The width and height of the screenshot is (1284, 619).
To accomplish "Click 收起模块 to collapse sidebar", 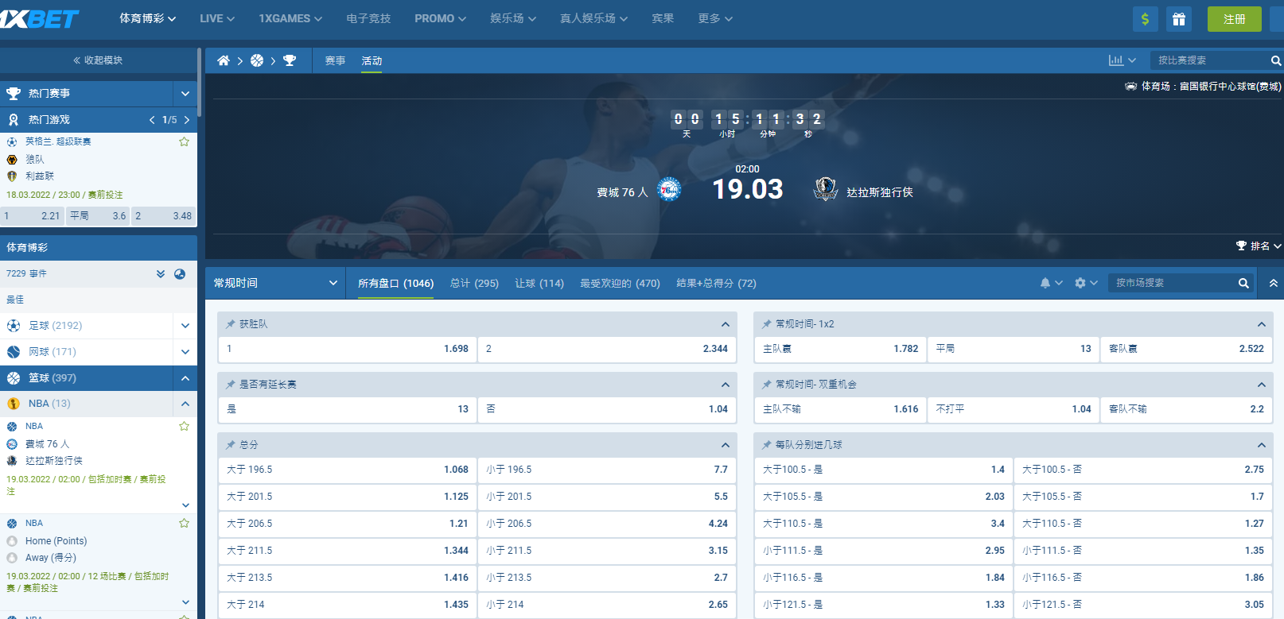I will [x=98, y=60].
